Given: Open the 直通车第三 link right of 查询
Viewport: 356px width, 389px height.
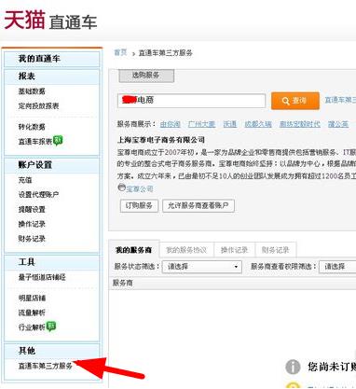Looking at the screenshot, I should pyautogui.click(x=340, y=100).
